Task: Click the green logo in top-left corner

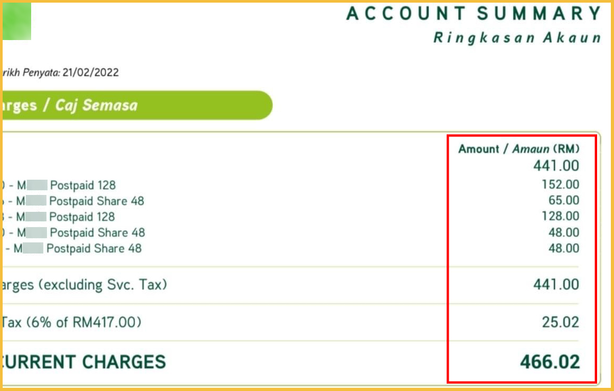Action: [x=16, y=21]
